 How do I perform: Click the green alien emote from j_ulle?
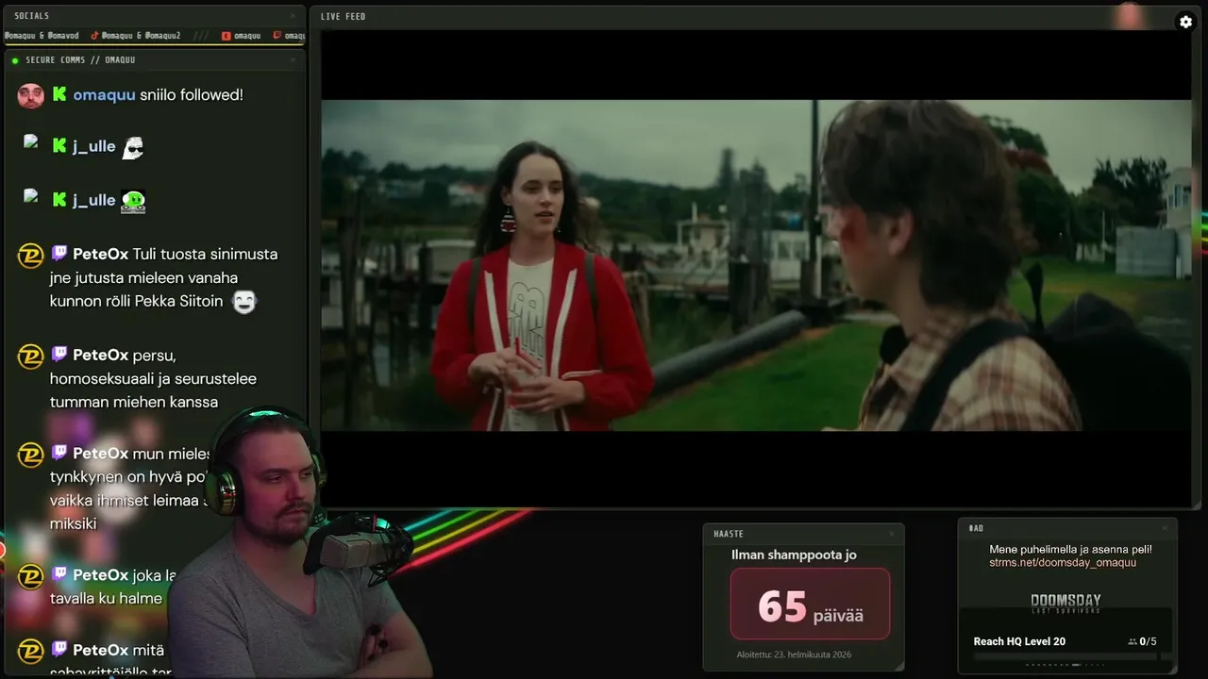point(133,201)
